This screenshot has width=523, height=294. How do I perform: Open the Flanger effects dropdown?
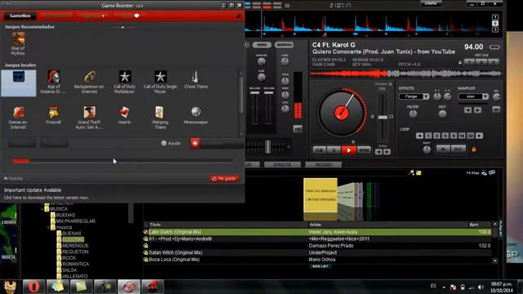[x=426, y=96]
